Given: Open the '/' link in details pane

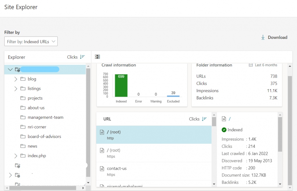Looking at the screenshot, I should tap(230, 119).
